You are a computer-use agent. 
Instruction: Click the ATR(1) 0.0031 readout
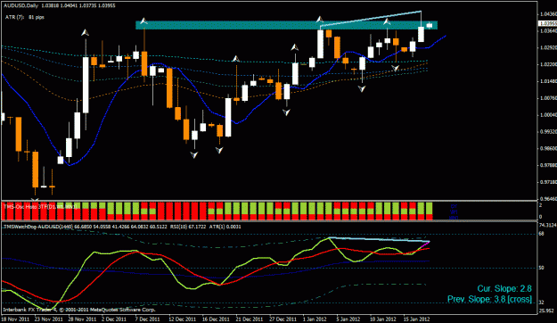[x=225, y=227]
